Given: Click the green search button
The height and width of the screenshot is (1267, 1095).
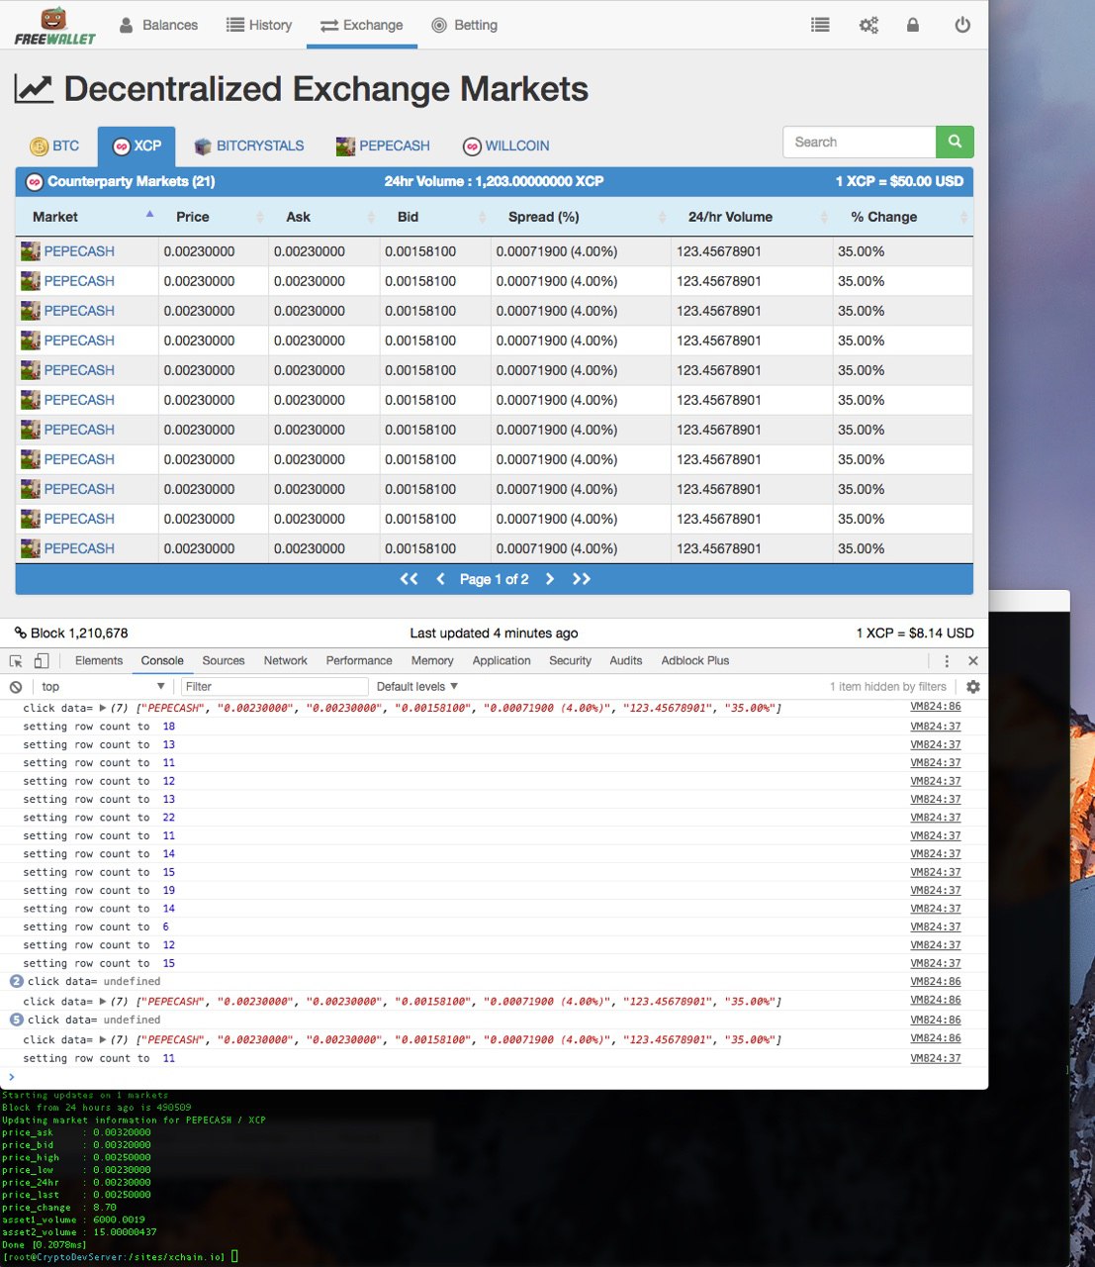Looking at the screenshot, I should (x=955, y=142).
